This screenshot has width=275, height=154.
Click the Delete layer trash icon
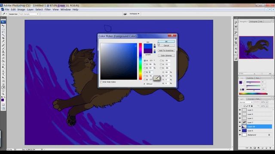point(270,148)
